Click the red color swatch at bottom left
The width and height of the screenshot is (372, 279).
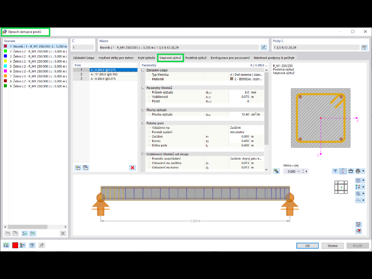[x=15, y=245]
